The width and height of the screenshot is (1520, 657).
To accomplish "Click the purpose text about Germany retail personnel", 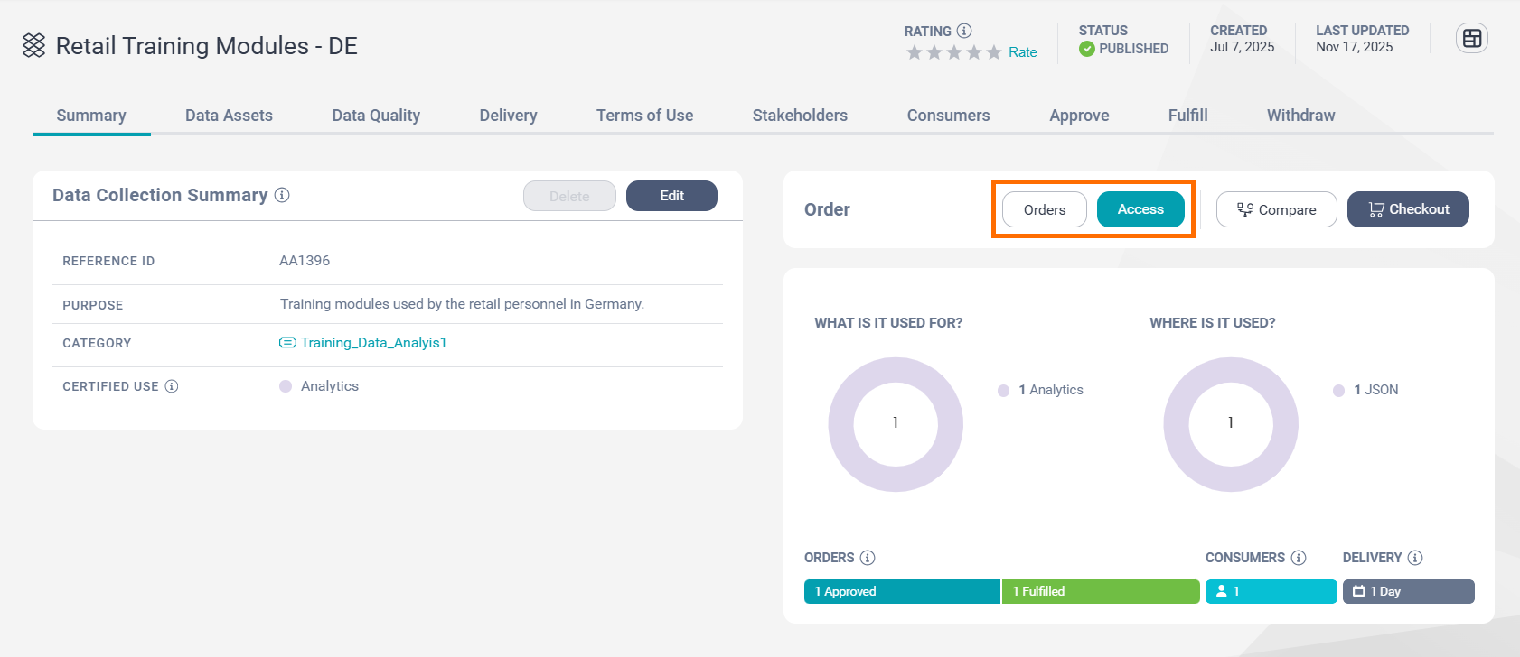I will point(462,304).
